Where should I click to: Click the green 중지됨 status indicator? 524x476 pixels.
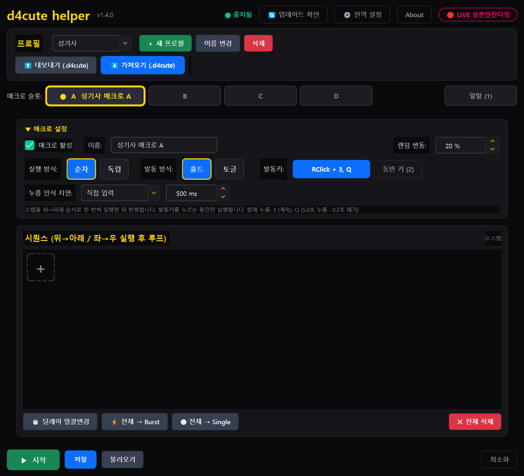pos(238,15)
